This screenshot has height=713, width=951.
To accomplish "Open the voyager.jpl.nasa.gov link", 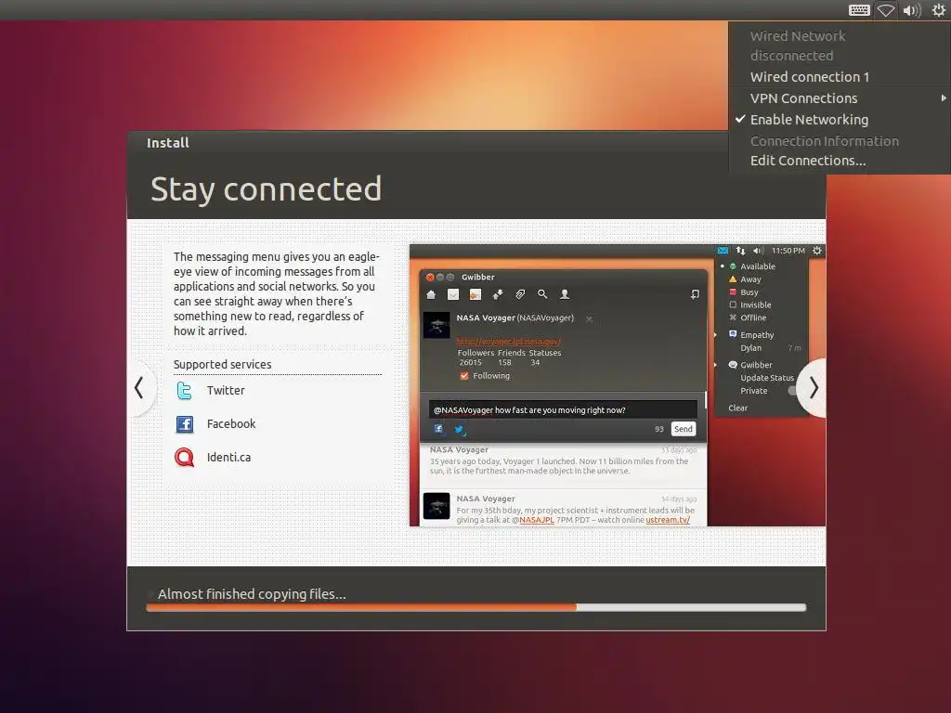I will pos(508,342).
